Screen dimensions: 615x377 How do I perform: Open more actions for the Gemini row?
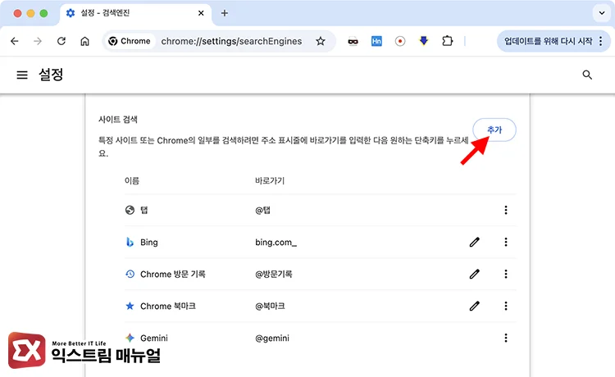point(506,338)
